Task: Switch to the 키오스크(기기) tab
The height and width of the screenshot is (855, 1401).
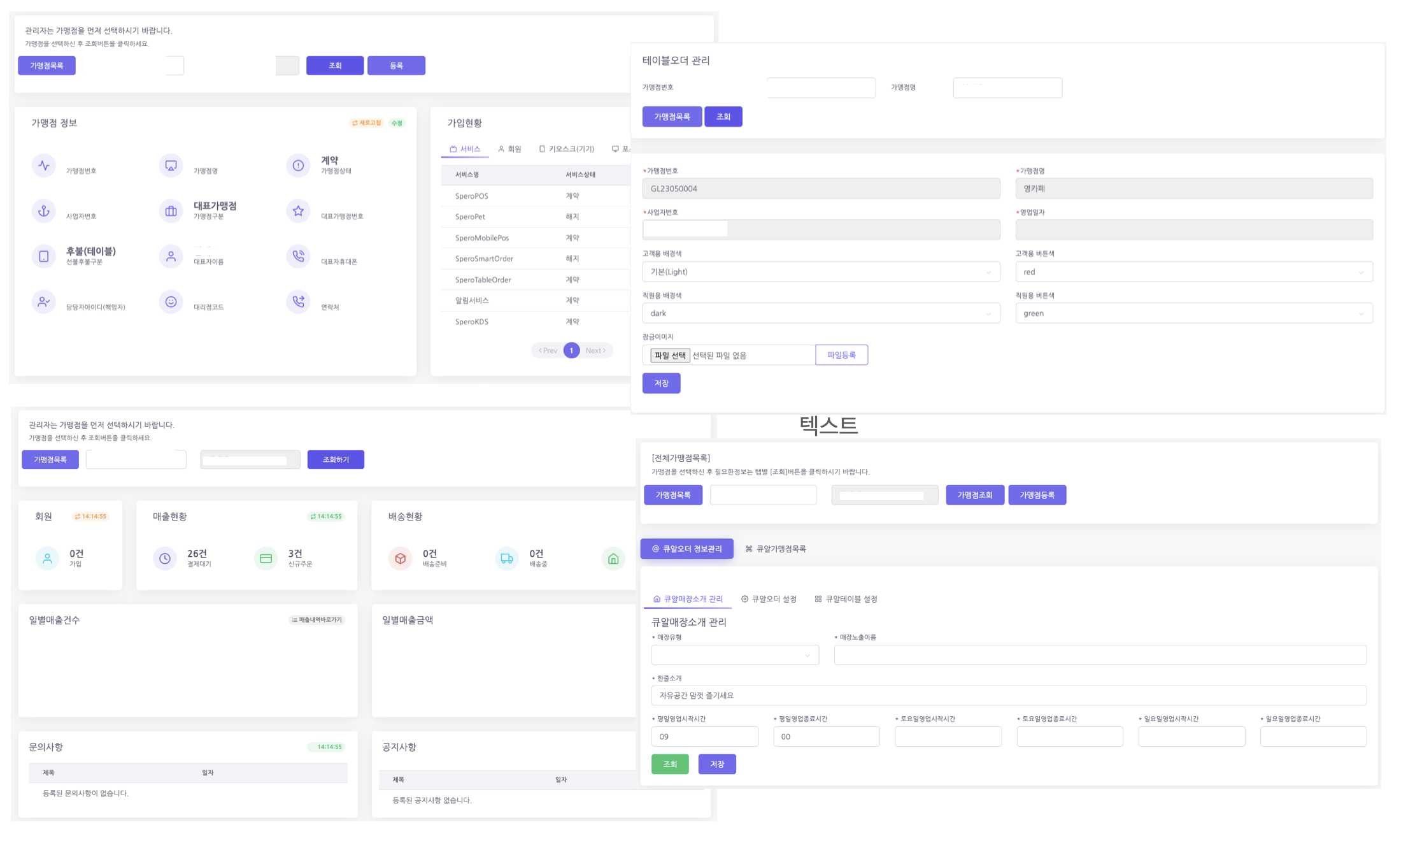Action: pos(566,149)
